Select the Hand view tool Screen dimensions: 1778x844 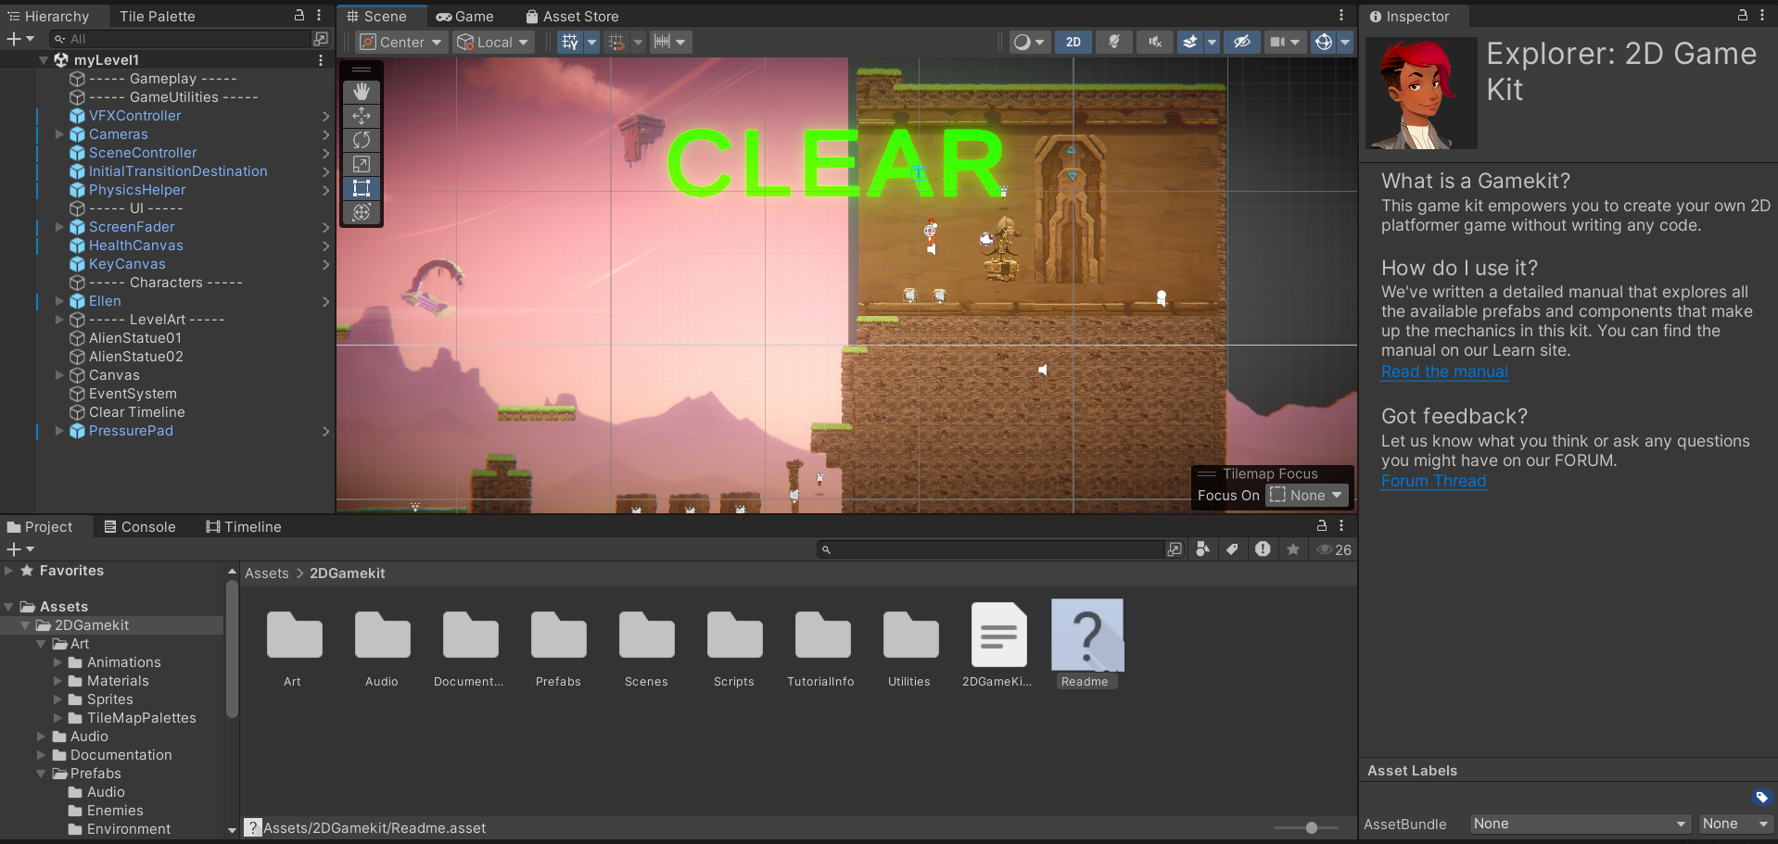362,92
